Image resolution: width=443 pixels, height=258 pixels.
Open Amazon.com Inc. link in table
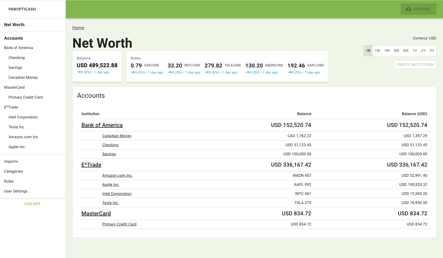tap(117, 175)
